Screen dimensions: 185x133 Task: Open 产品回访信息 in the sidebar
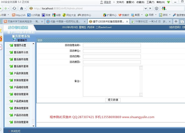[x=21, y=115]
